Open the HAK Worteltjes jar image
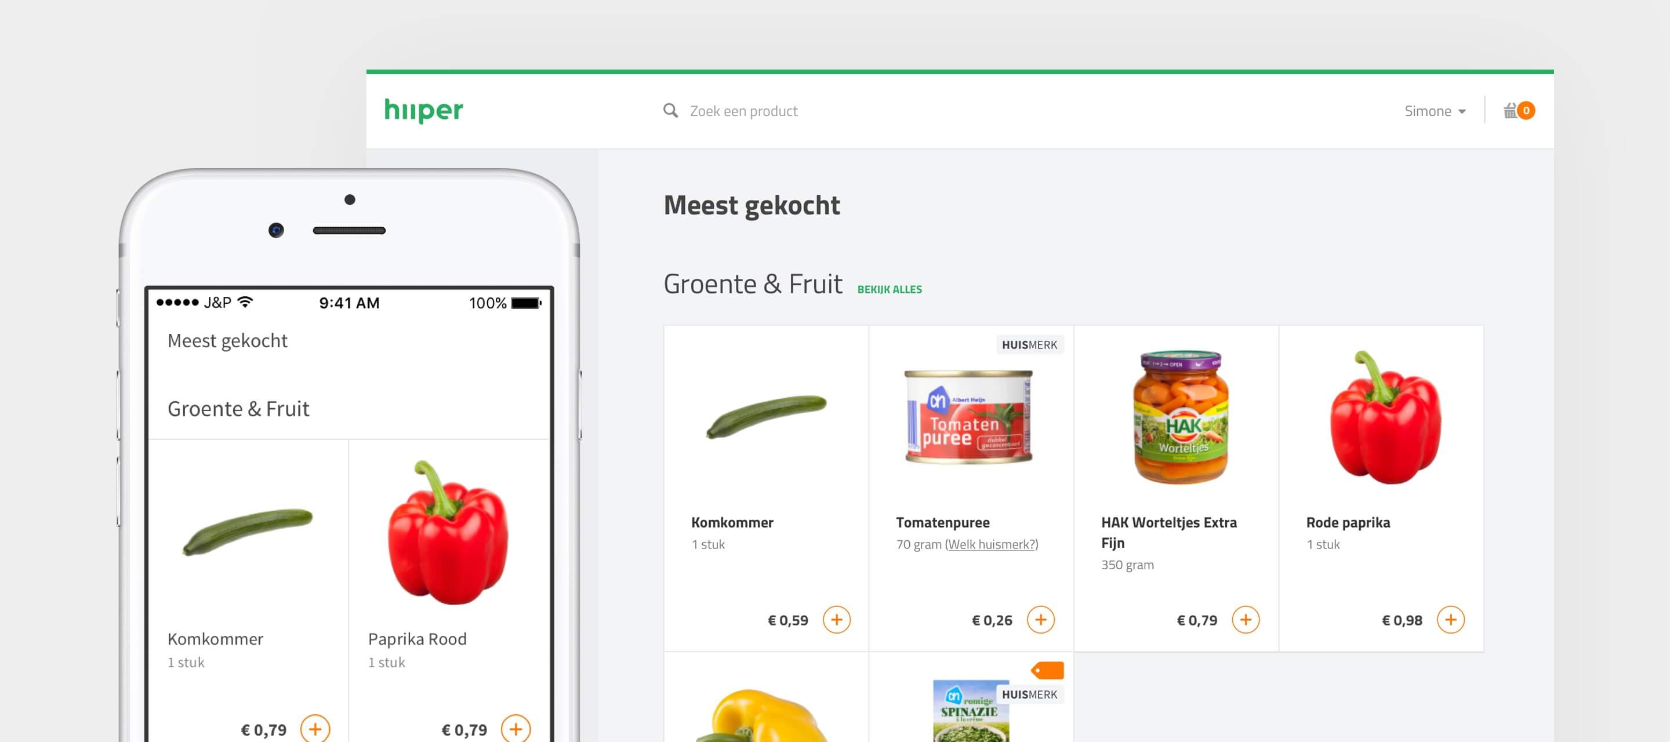The height and width of the screenshot is (742, 1670). (1181, 417)
